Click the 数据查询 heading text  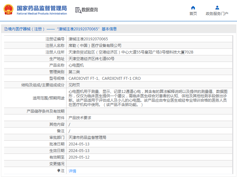[90, 10]
